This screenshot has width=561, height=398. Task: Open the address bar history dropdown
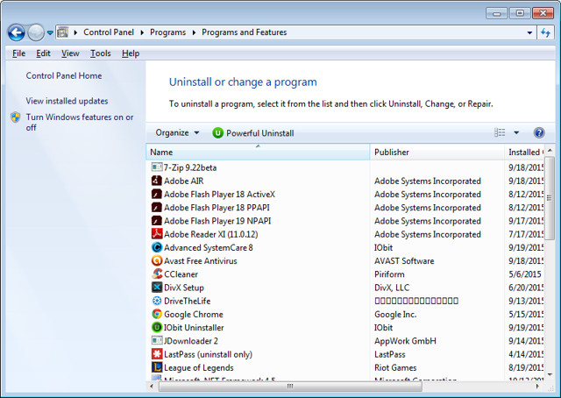(x=529, y=33)
